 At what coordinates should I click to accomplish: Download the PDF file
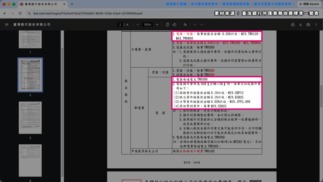pyautogui.click(x=301, y=25)
